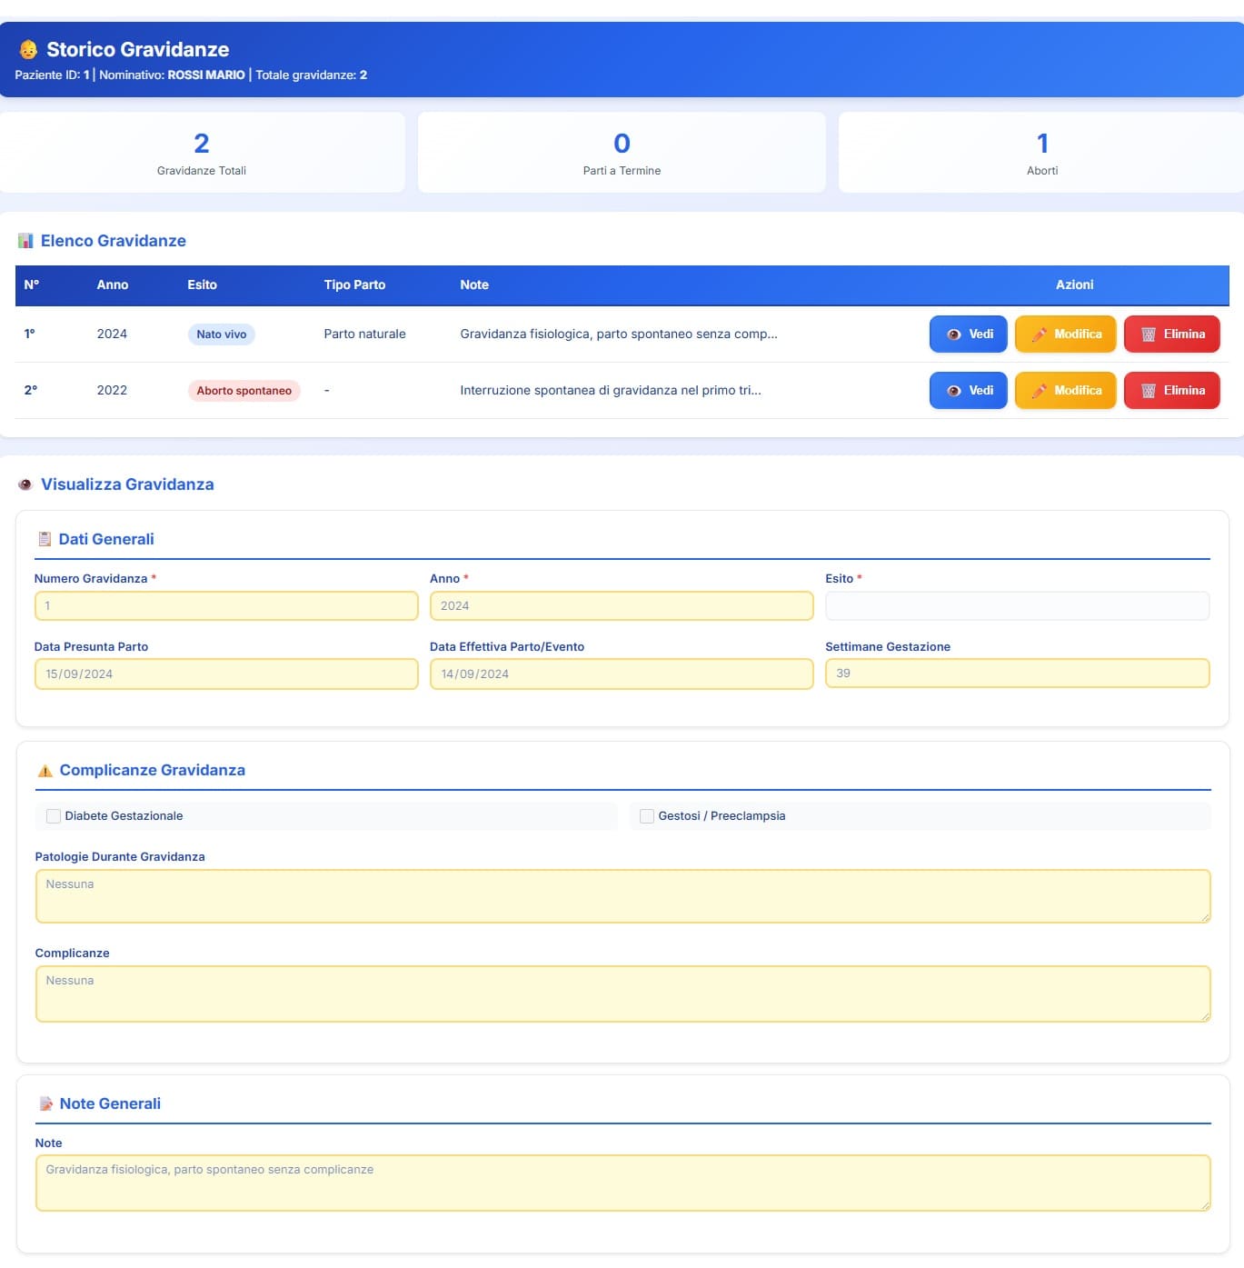Click the Esito column header
The image size is (1244, 1268).
click(202, 285)
